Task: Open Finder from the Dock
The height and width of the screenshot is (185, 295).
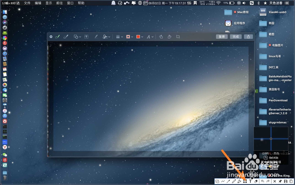Action: click(x=5, y=12)
